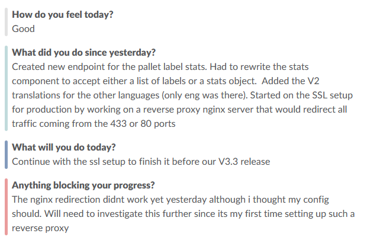Click gray bar beside "How do you feel today?"
This screenshot has height=243, width=370.
(5, 21)
